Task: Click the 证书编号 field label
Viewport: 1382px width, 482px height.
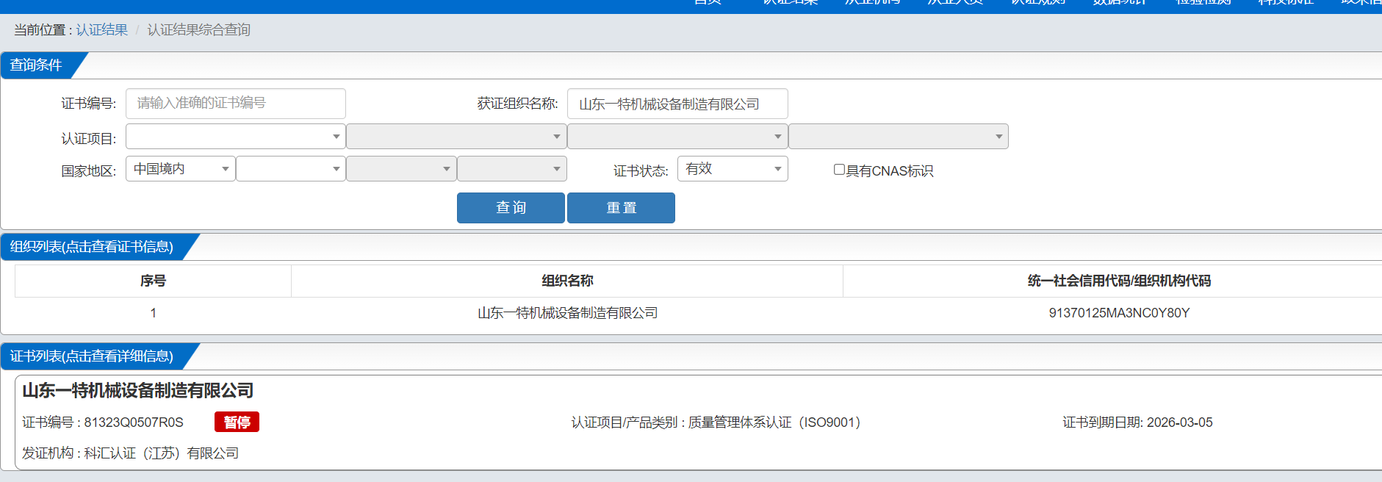Action: tap(88, 104)
